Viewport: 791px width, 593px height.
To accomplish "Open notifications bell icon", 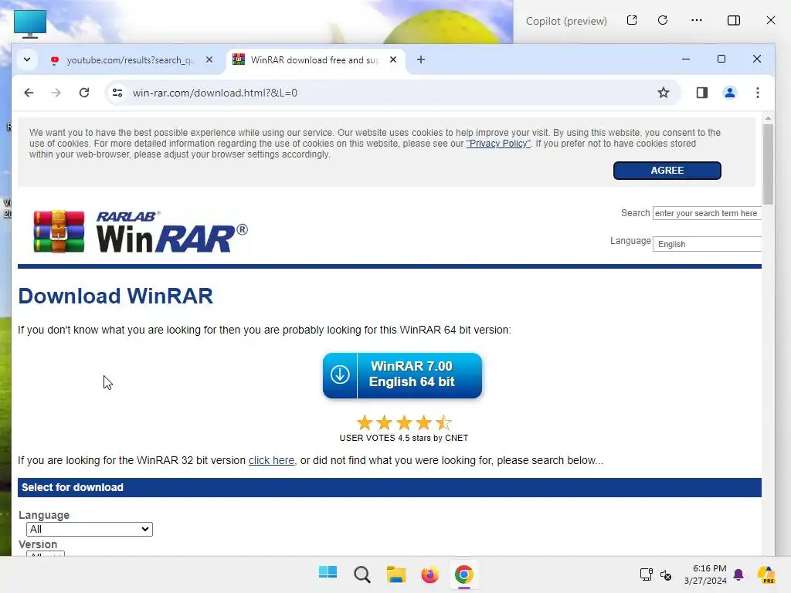I will tap(738, 574).
